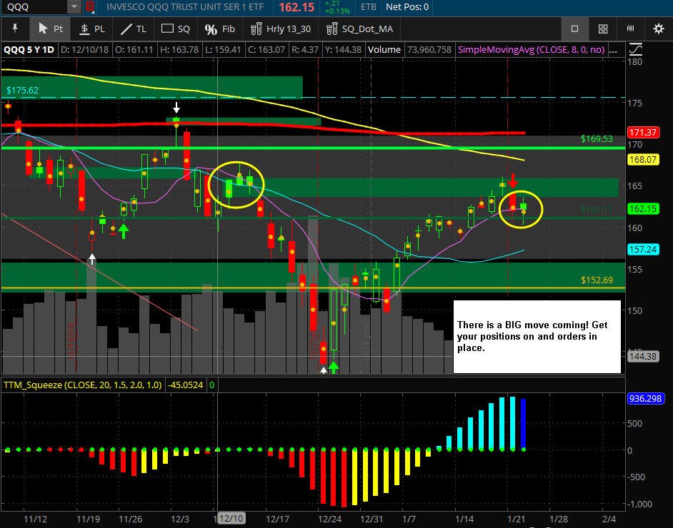Switch to four-chart grid layout
The image size is (673, 528).
click(x=603, y=29)
